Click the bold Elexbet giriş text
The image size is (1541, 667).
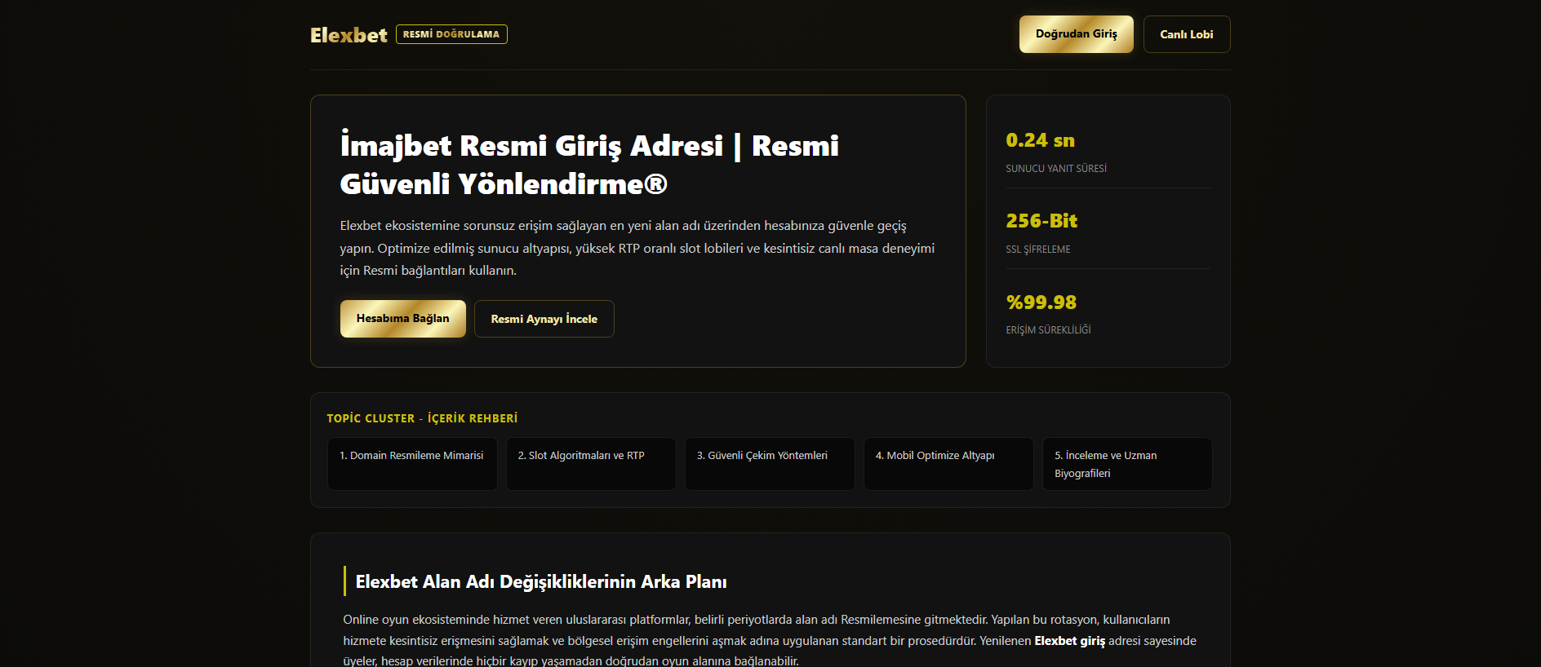click(x=1069, y=641)
